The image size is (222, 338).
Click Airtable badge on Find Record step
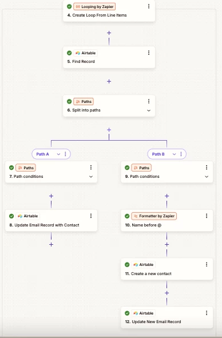86,53
